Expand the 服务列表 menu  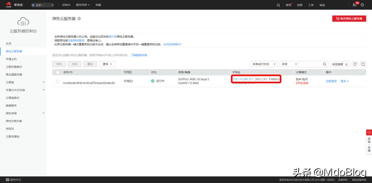(x=83, y=5)
